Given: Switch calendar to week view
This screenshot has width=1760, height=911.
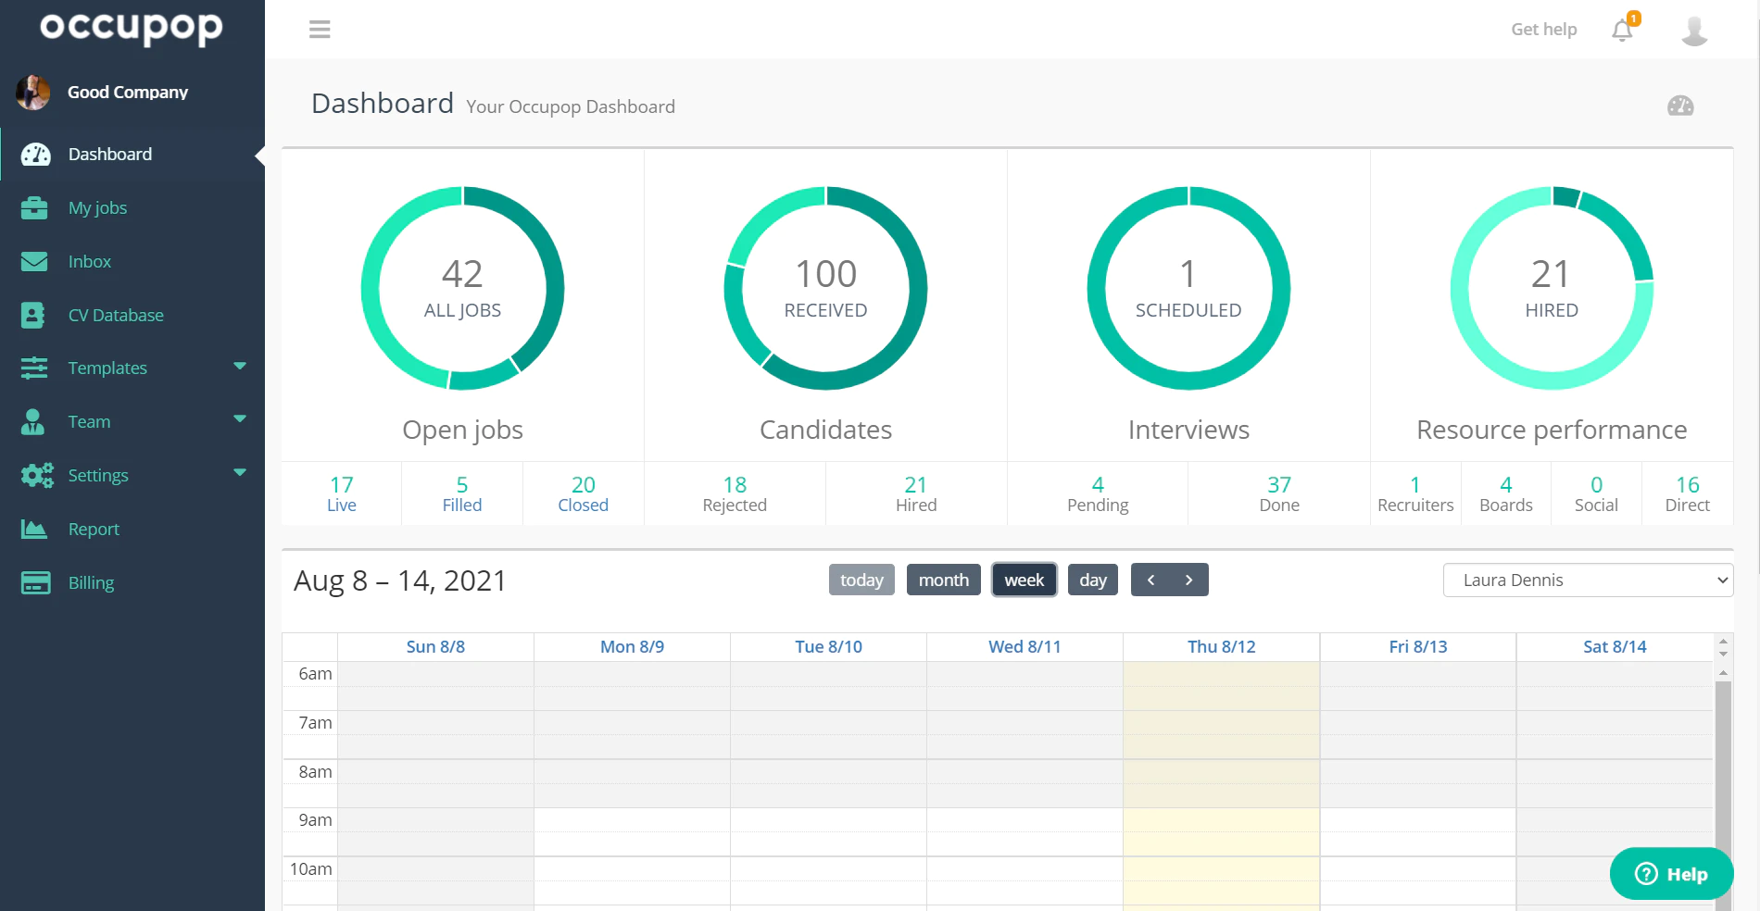Looking at the screenshot, I should pos(1024,580).
